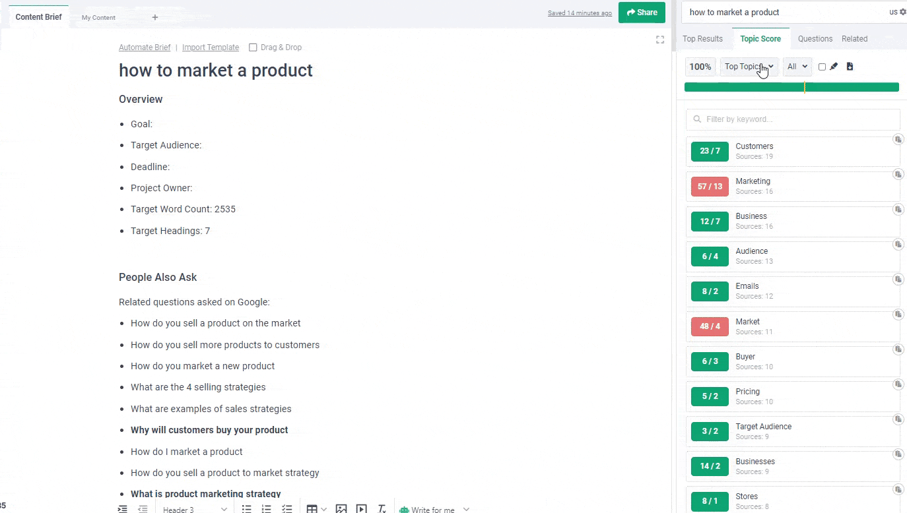Toggle the highlighter checkbox in Topic Score
The image size is (907, 513).
tap(822, 67)
